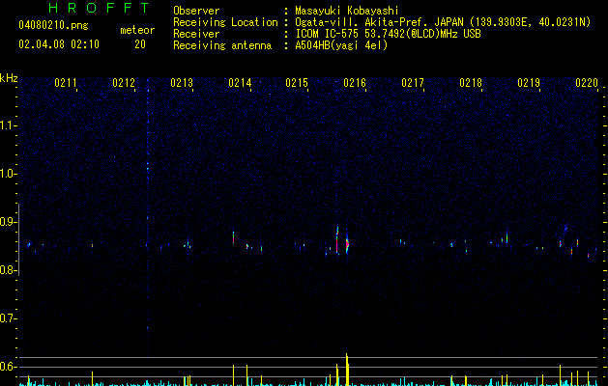The width and height of the screenshot is (608, 386).
Task: Click the 0220 time marker
Action: click(587, 83)
